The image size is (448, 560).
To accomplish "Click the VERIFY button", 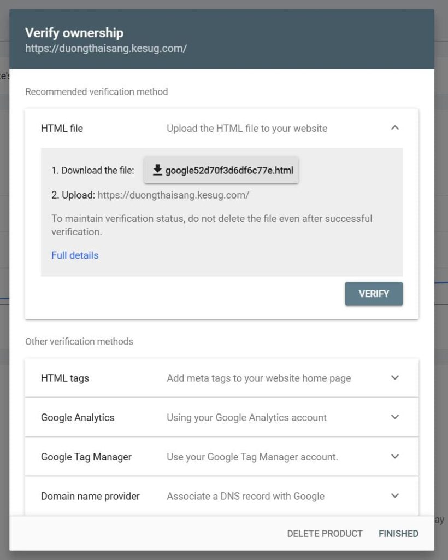I will coord(374,294).
